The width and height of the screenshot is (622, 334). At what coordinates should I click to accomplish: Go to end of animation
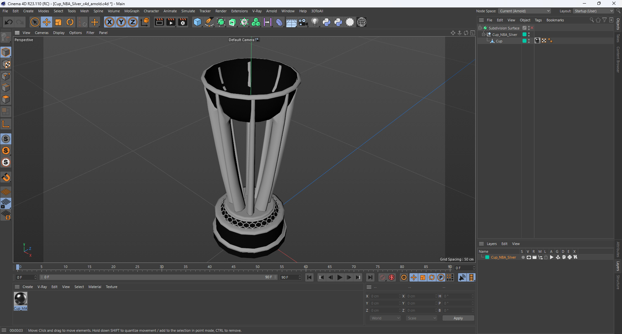[370, 277]
